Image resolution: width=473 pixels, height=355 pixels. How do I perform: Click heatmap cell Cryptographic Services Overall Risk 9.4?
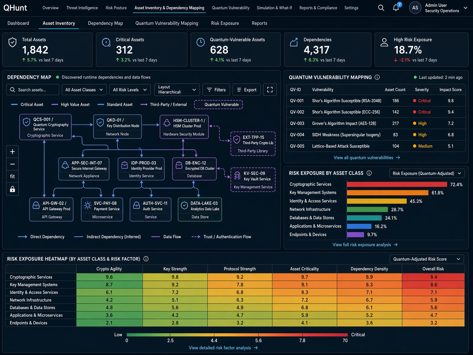tap(433, 277)
